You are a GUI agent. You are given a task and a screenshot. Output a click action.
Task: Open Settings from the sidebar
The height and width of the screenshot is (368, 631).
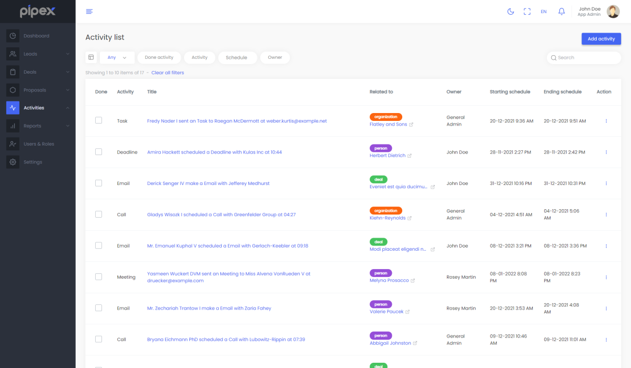33,162
